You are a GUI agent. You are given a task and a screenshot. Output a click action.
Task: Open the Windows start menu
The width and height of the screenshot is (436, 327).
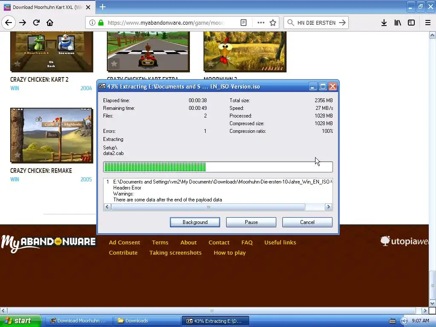21,321
